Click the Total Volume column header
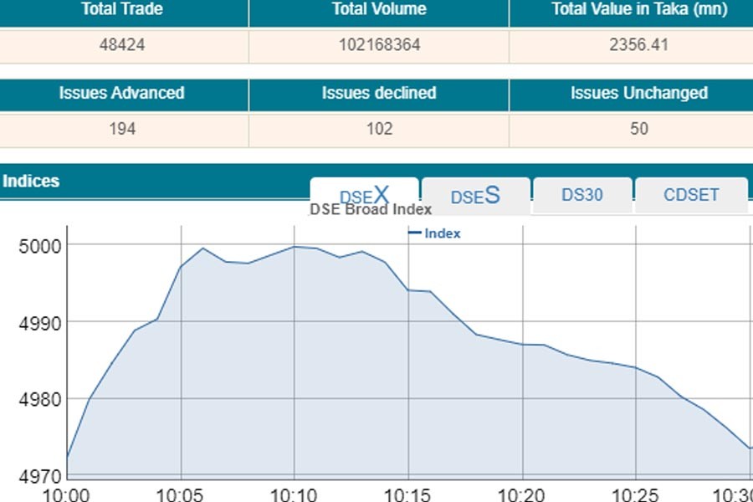Screen dimensions: 753x502 379,10
